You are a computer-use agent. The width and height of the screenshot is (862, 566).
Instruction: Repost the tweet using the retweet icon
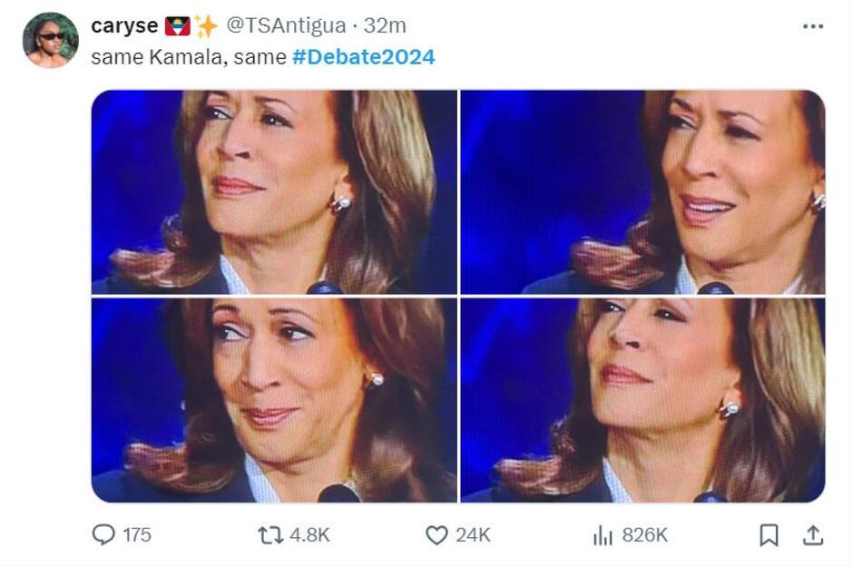271,536
